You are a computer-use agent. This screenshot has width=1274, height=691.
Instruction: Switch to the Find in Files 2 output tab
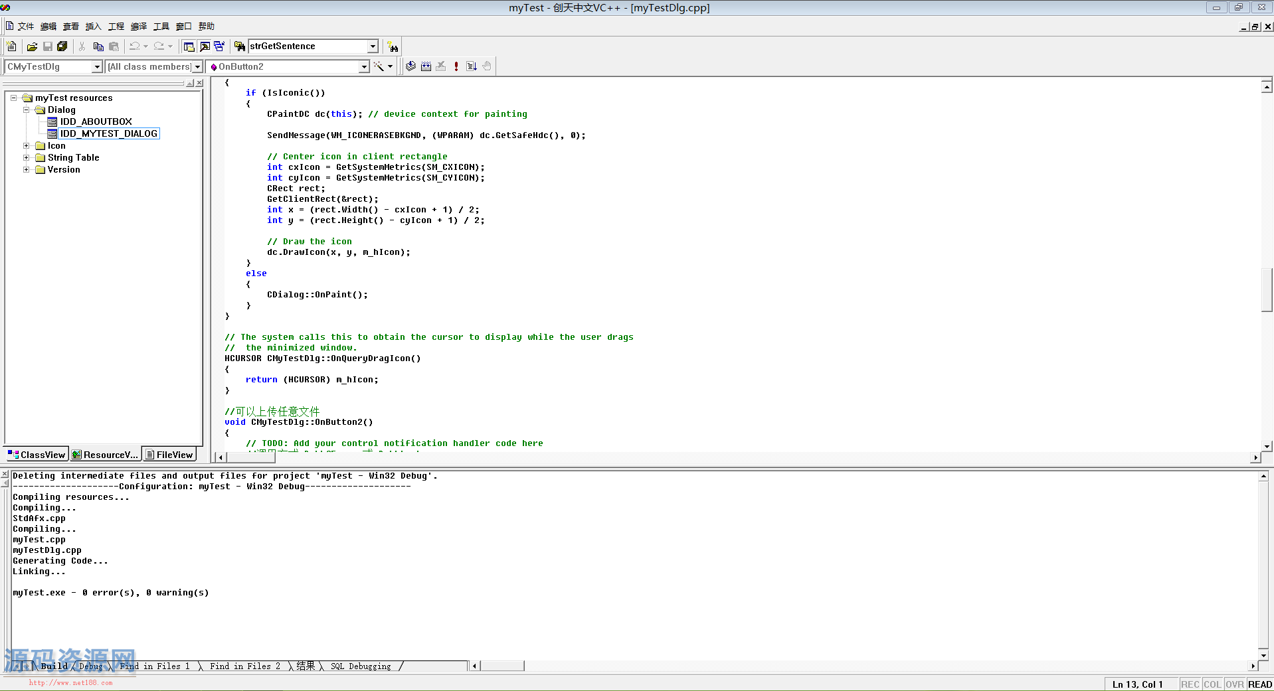(245, 666)
